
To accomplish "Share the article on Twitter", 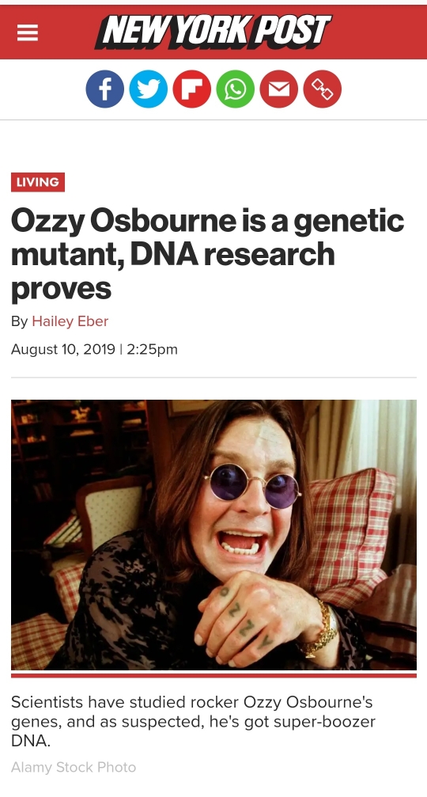I will 148,89.
